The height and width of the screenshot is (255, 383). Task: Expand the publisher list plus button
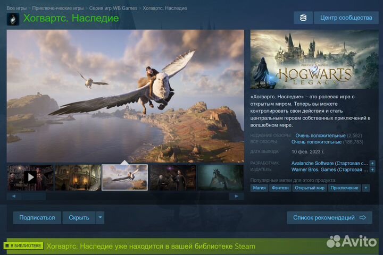pos(372,169)
